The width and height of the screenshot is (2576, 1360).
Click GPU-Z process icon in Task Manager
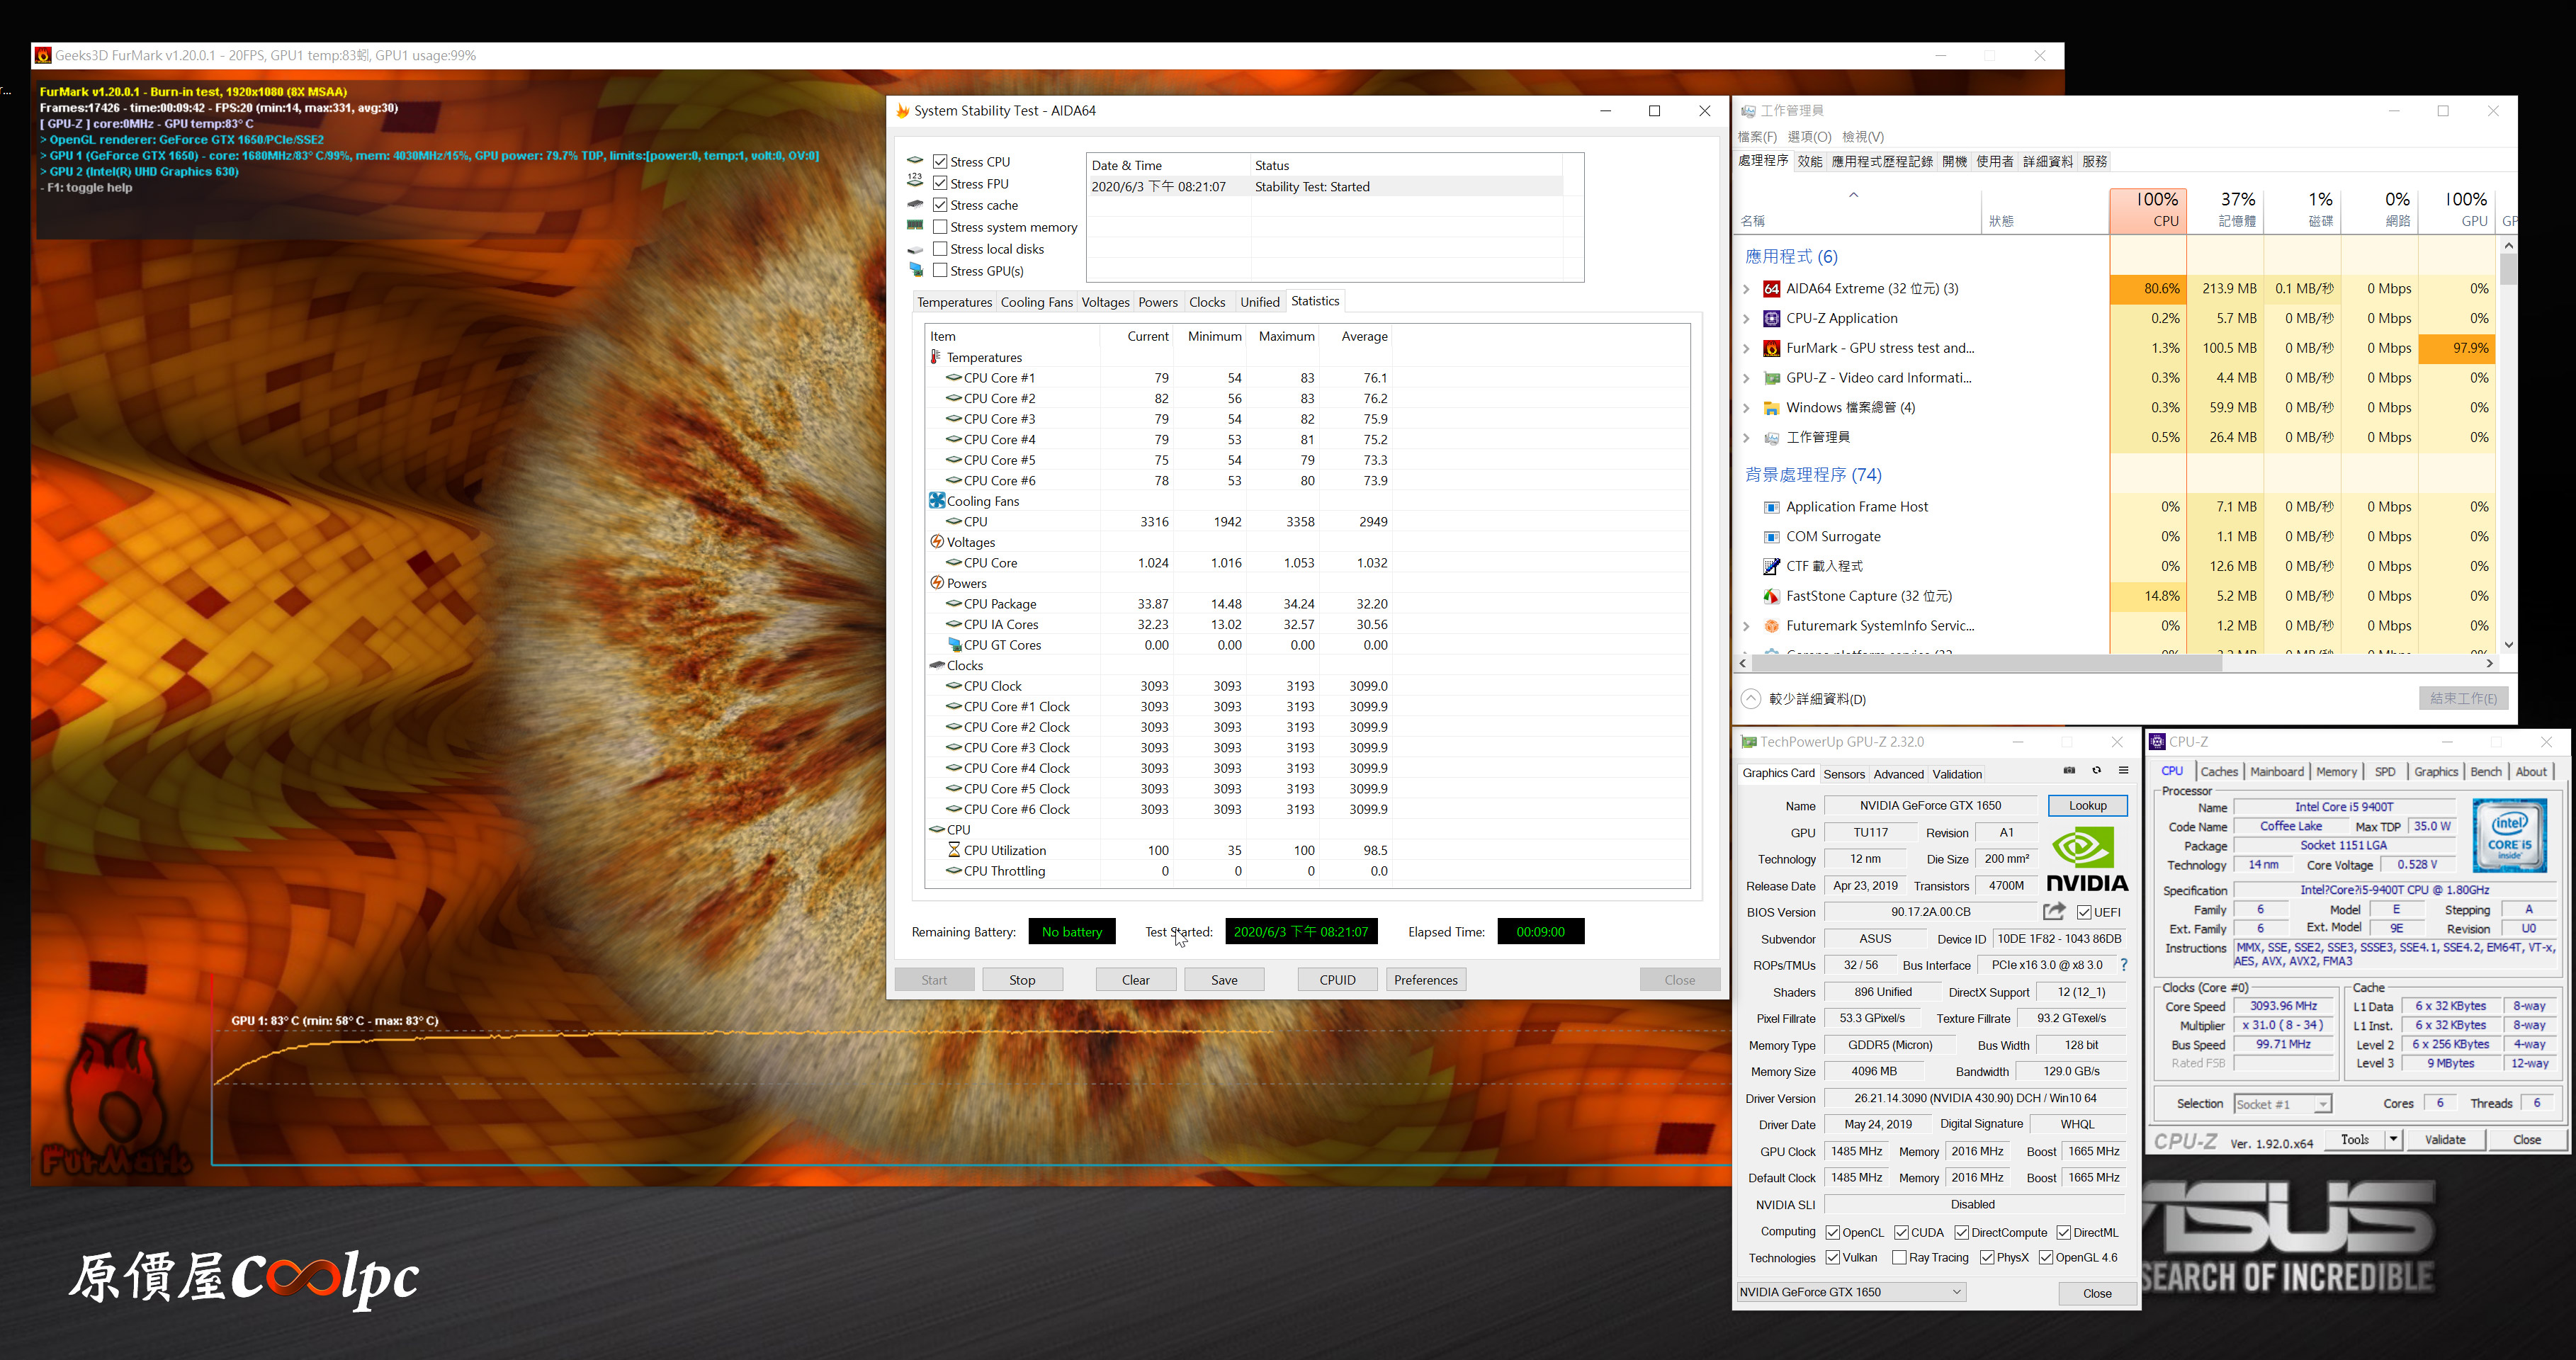tap(1771, 378)
